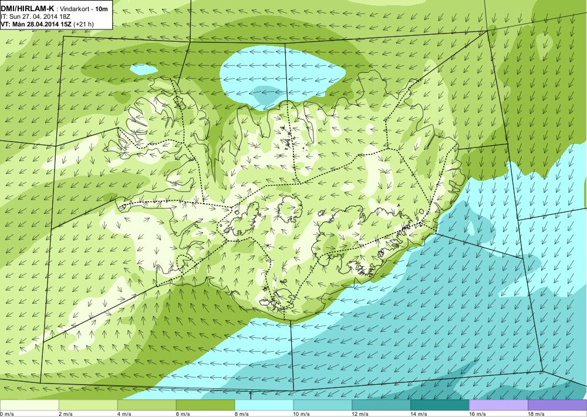Click the '8 m/s' legend label

[x=242, y=414]
